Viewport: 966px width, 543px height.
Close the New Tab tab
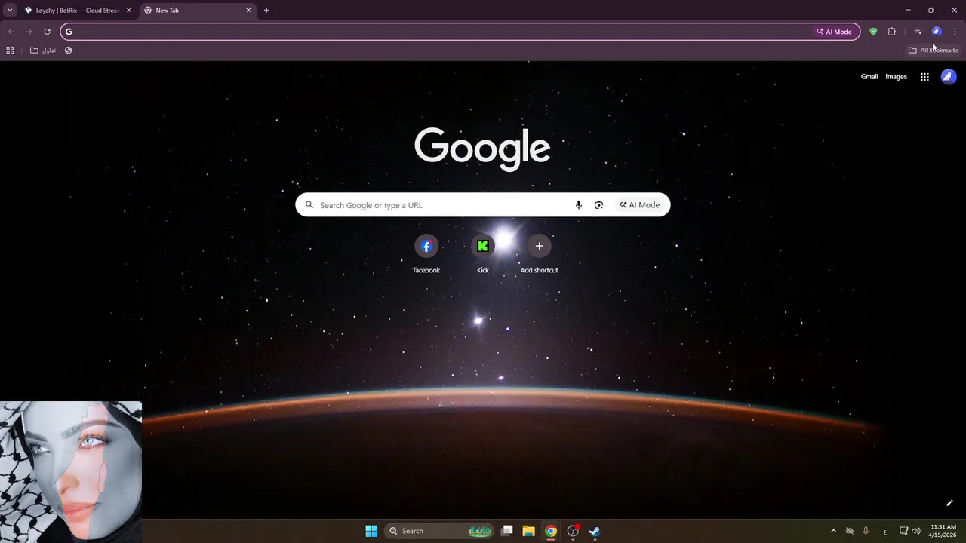(x=248, y=11)
